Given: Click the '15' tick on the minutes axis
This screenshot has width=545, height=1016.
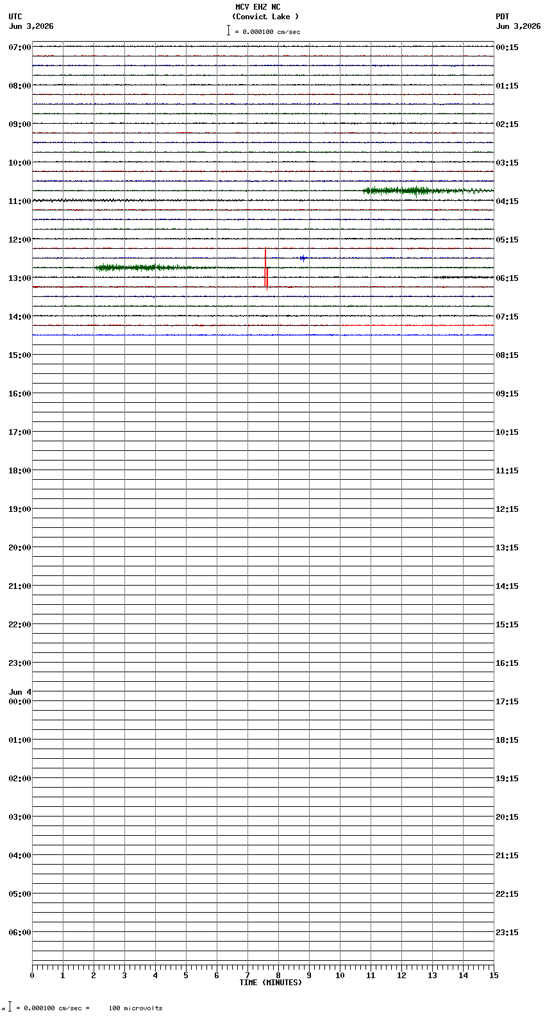Looking at the screenshot, I should click(494, 976).
